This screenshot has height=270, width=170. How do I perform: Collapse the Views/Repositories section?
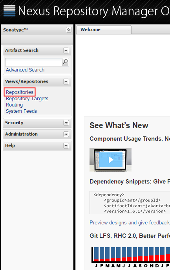(66, 81)
